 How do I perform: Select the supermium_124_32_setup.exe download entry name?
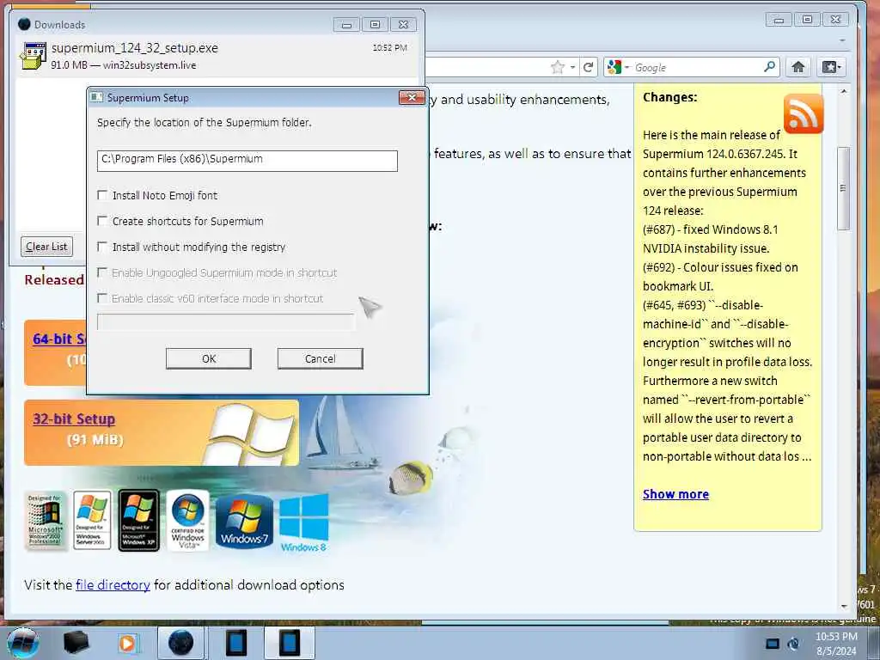(x=135, y=48)
